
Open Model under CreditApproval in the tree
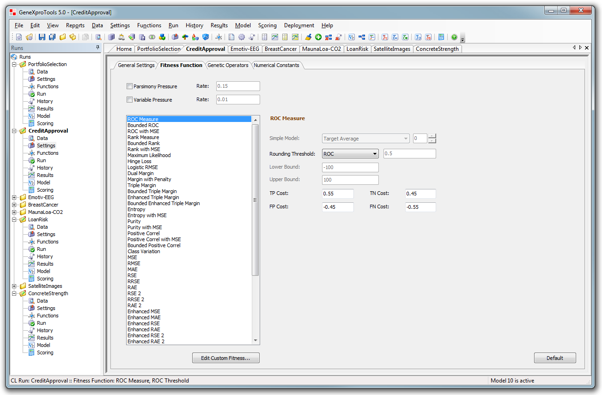(43, 182)
